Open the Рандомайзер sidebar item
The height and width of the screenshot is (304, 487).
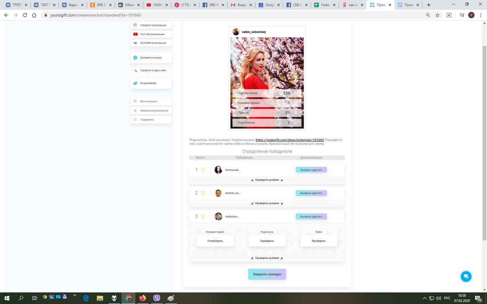151,83
